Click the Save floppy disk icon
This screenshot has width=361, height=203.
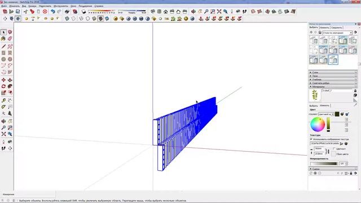coord(17,11)
